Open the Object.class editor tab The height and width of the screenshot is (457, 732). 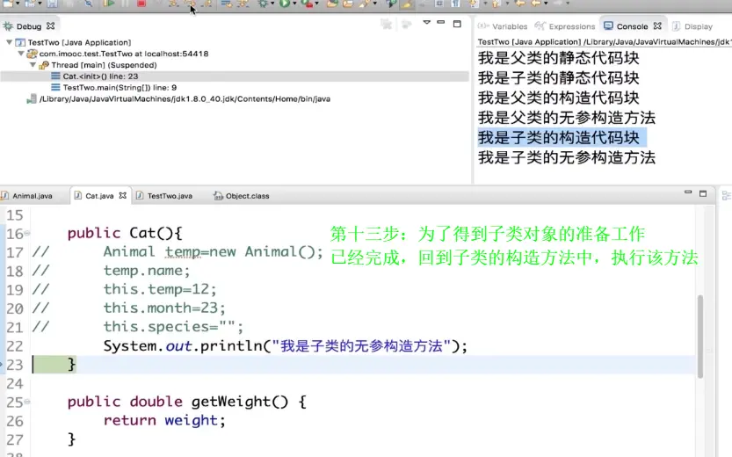pos(248,196)
